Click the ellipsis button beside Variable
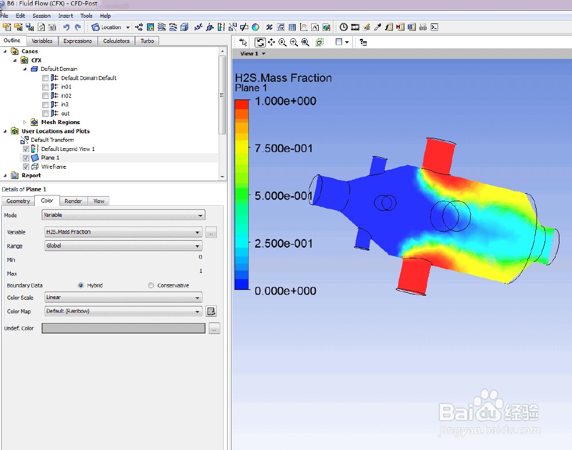The image size is (572, 450). point(211,232)
